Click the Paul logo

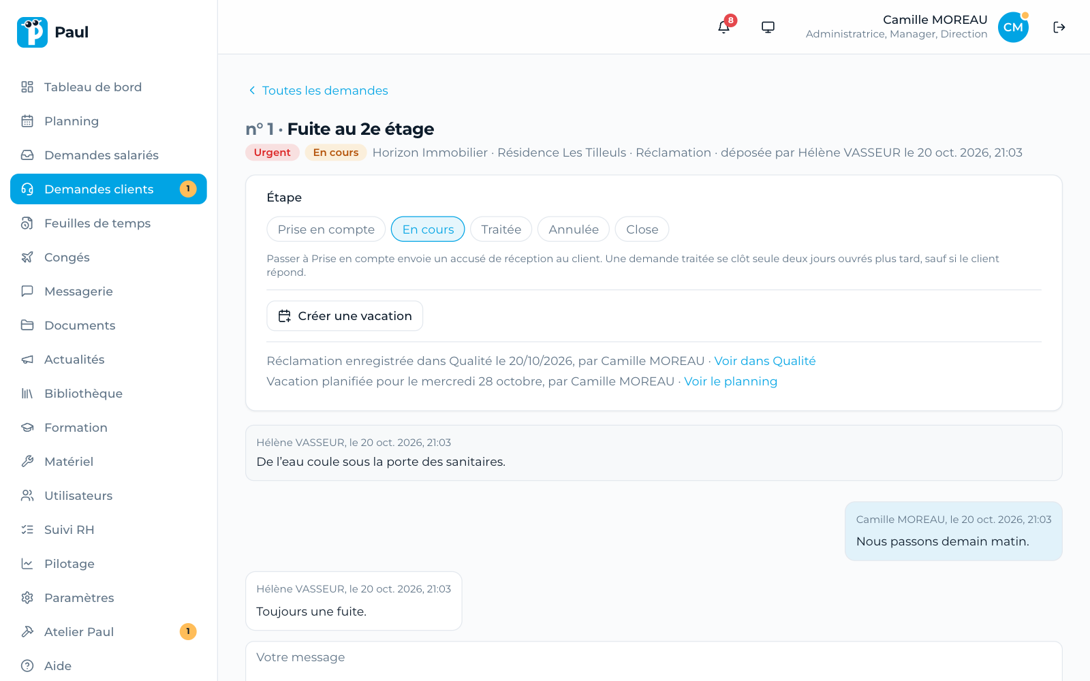32,32
